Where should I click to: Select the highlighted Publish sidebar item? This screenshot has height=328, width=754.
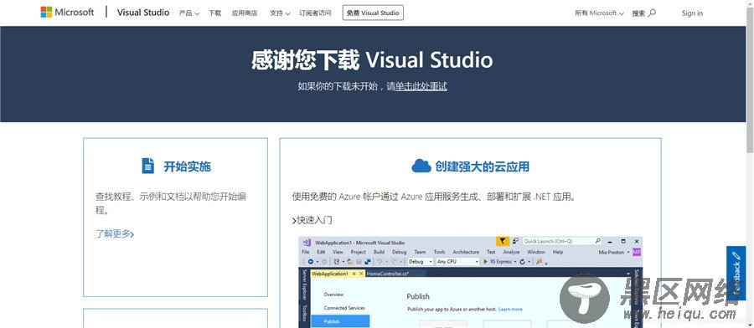coord(340,320)
